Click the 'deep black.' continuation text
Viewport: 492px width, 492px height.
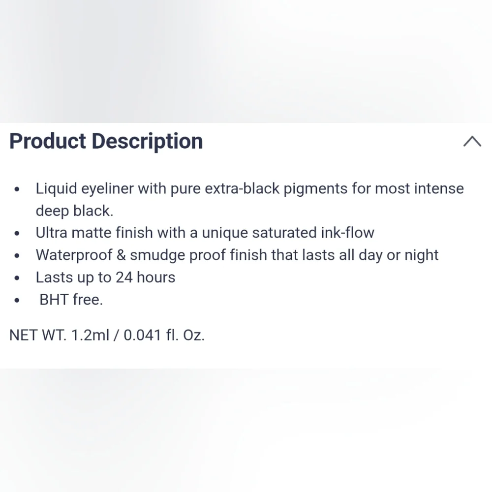(74, 211)
